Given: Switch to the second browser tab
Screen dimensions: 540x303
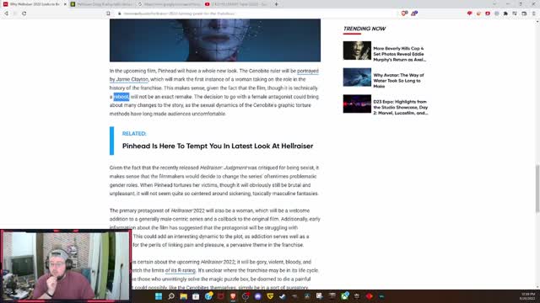Looking at the screenshot, I should pos(101,4).
